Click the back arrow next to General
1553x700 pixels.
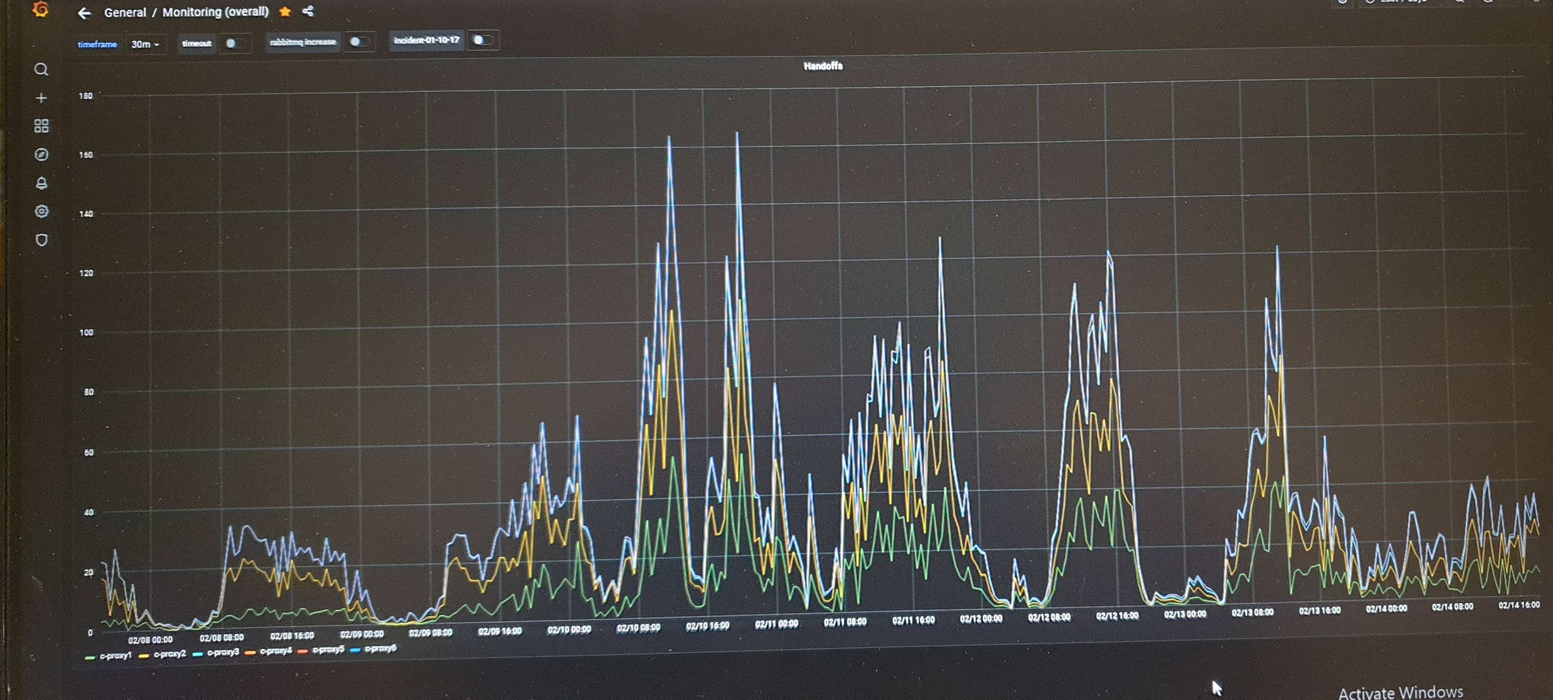click(84, 13)
